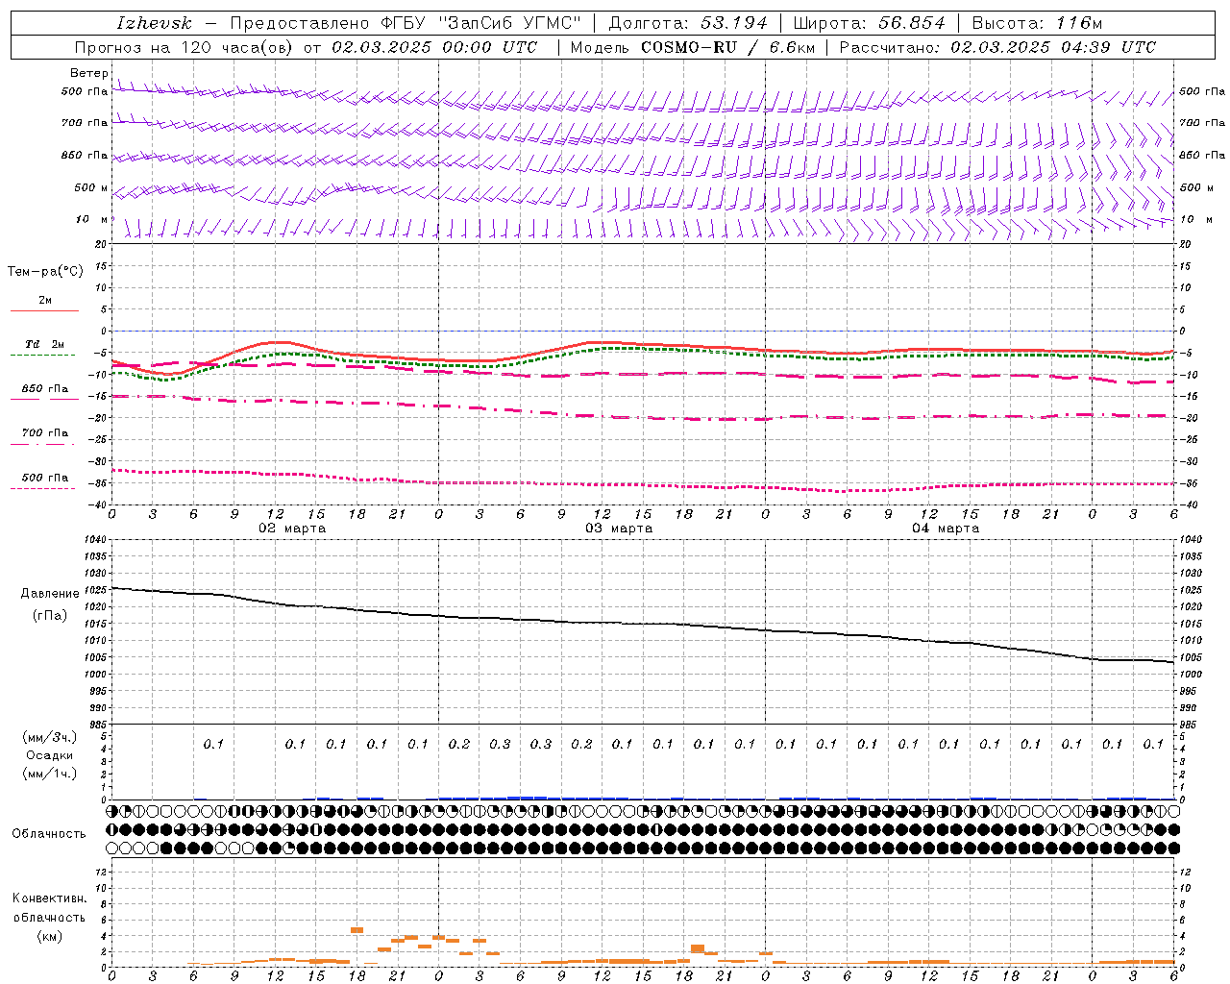Select the "Td 2м" dew point legend entry
Viewport: 1230px width, 984px height.
[44, 344]
